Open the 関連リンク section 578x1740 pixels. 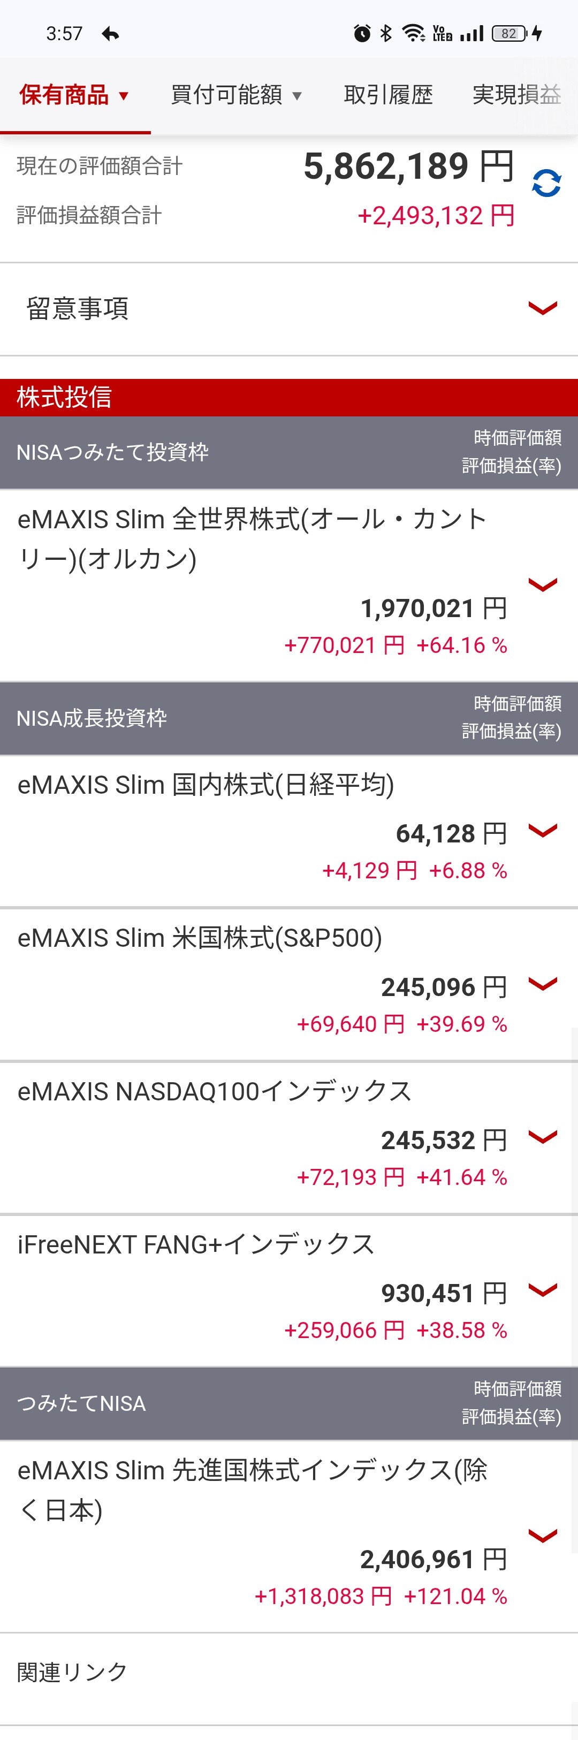[72, 1672]
